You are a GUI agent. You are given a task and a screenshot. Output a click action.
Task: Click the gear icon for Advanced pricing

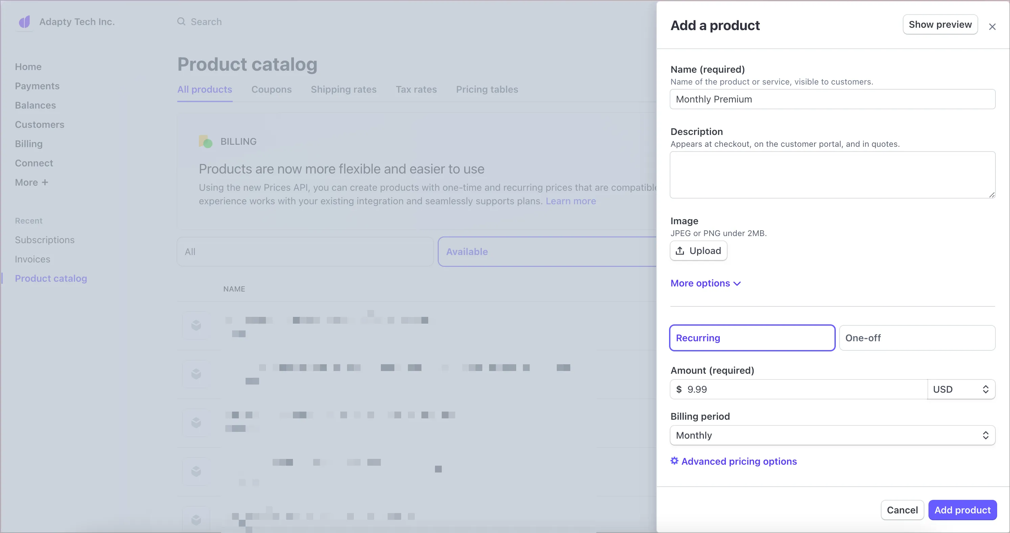674,461
